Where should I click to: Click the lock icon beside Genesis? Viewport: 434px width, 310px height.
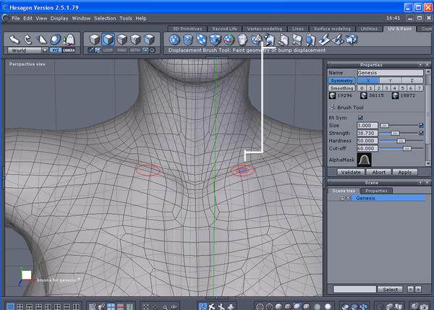pyautogui.click(x=341, y=198)
